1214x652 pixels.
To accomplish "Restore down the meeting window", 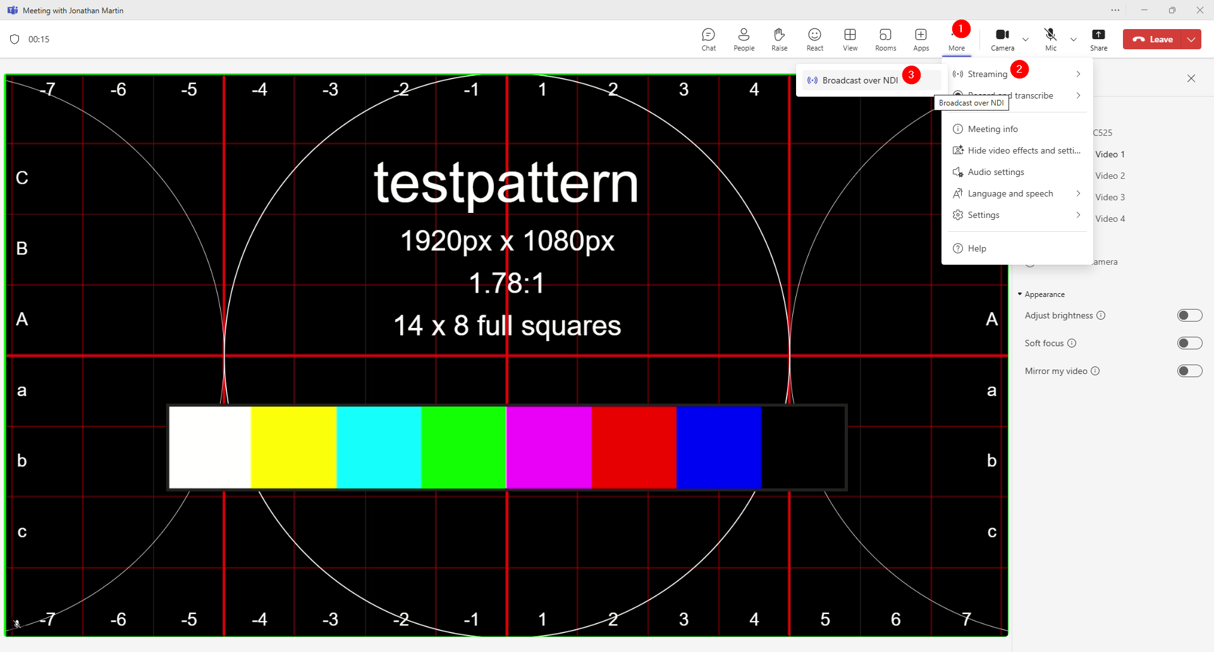I will 1172,10.
